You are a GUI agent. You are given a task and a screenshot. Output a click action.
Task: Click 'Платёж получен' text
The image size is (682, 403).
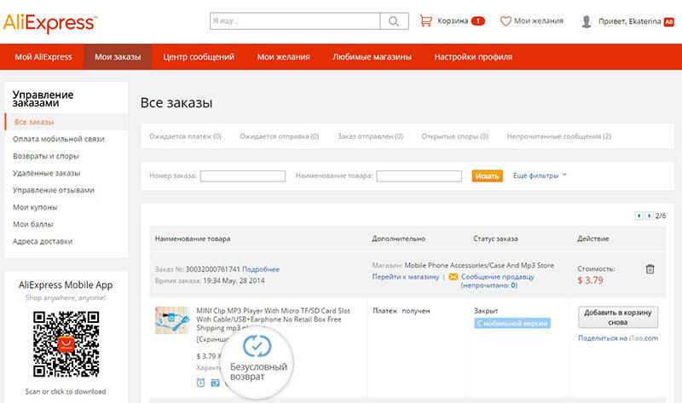[x=401, y=311]
